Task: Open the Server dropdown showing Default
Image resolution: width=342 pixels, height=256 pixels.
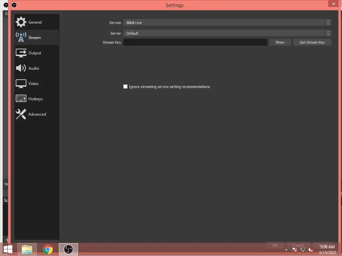Action: [227, 33]
